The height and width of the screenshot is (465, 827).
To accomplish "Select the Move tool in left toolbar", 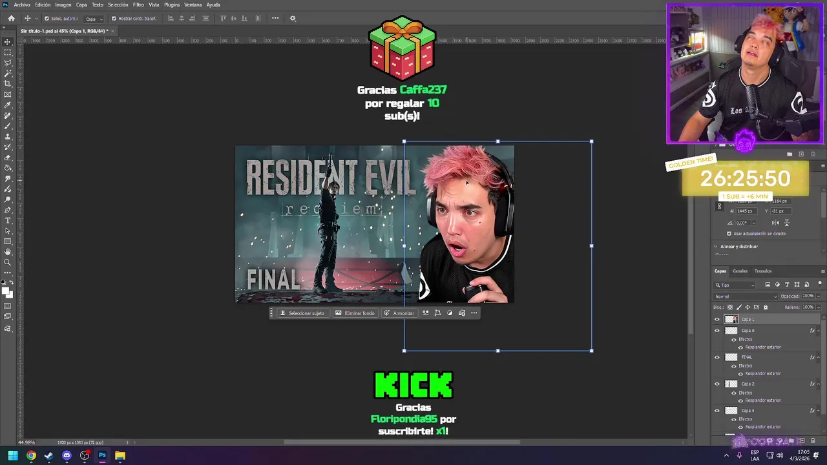I will (x=8, y=42).
